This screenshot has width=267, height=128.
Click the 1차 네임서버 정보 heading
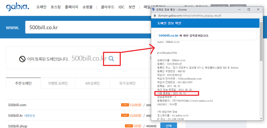click(x=167, y=112)
